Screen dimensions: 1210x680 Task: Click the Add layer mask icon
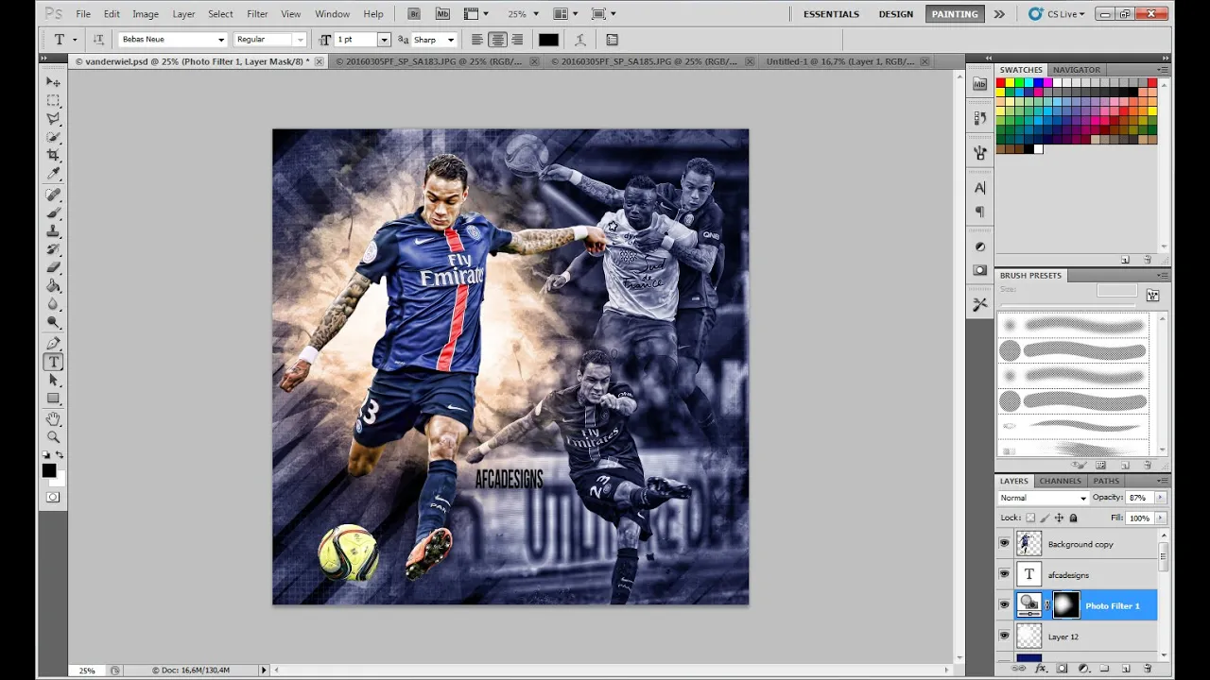tap(1062, 668)
